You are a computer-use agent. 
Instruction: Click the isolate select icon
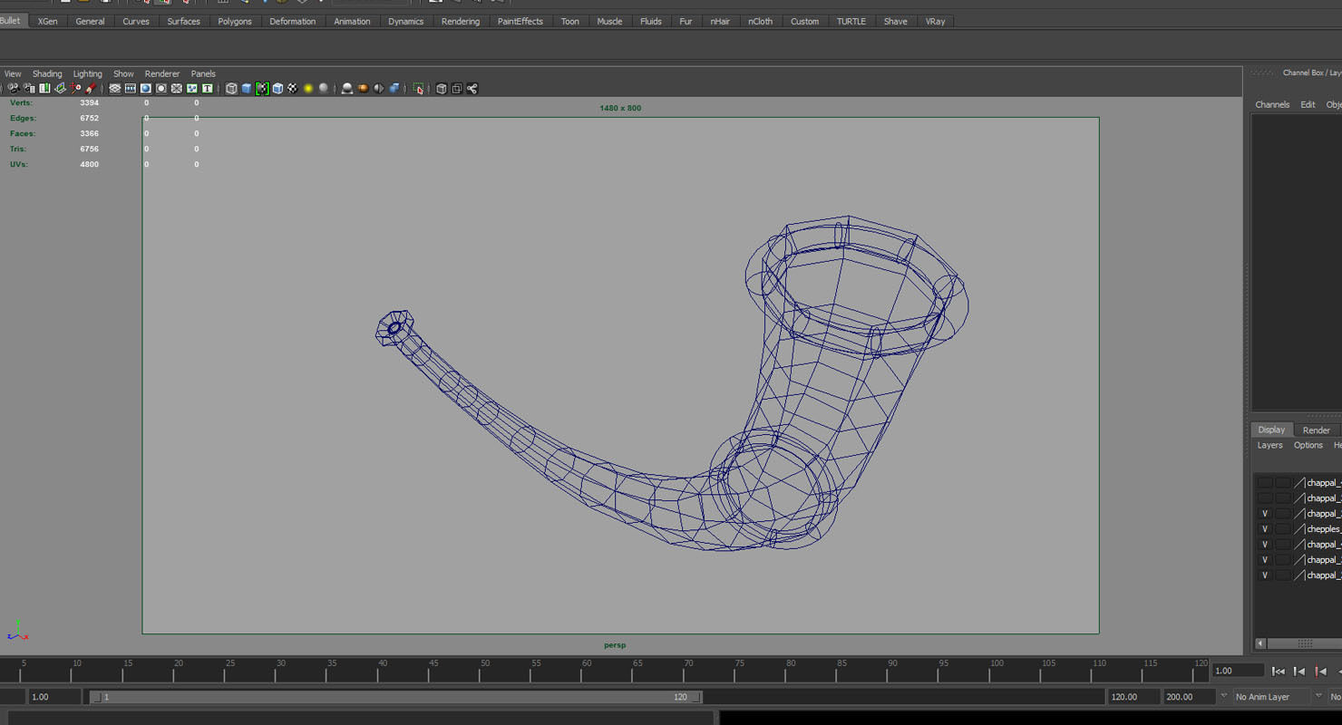(418, 89)
